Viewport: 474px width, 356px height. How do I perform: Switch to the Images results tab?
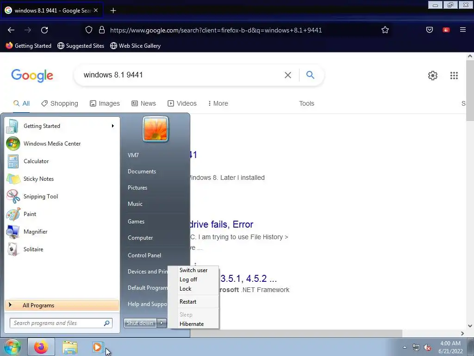click(105, 103)
